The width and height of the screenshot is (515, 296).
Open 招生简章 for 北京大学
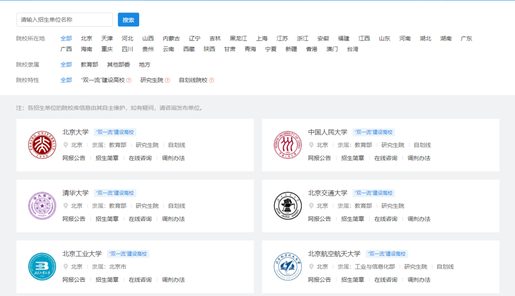[x=107, y=158]
